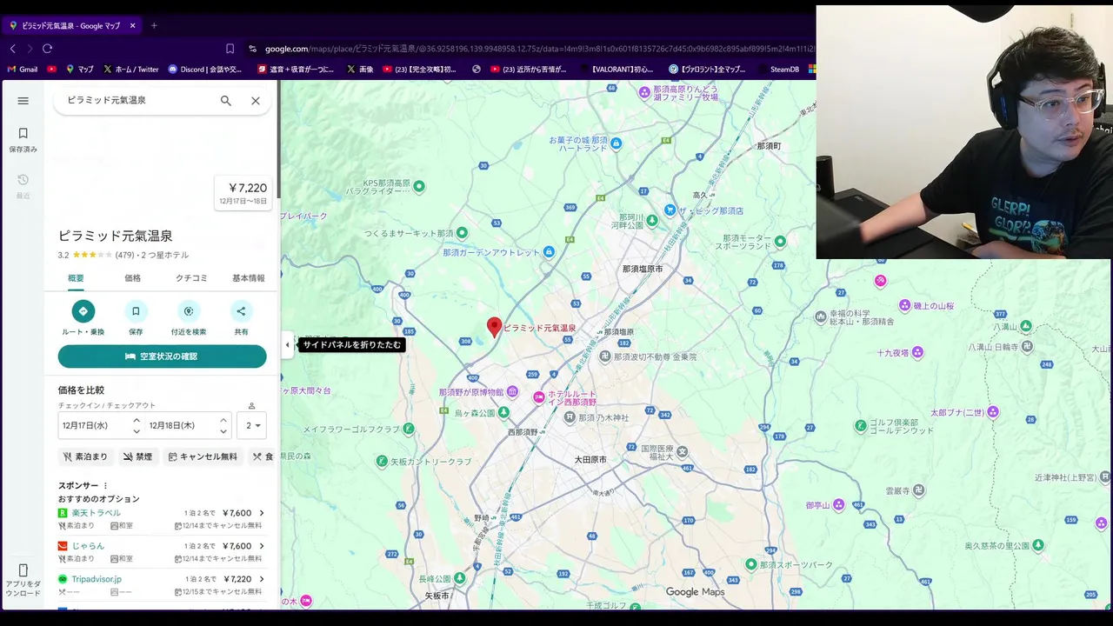The height and width of the screenshot is (626, 1113).
Task: Open the マップ bookmark
Action: (x=79, y=70)
